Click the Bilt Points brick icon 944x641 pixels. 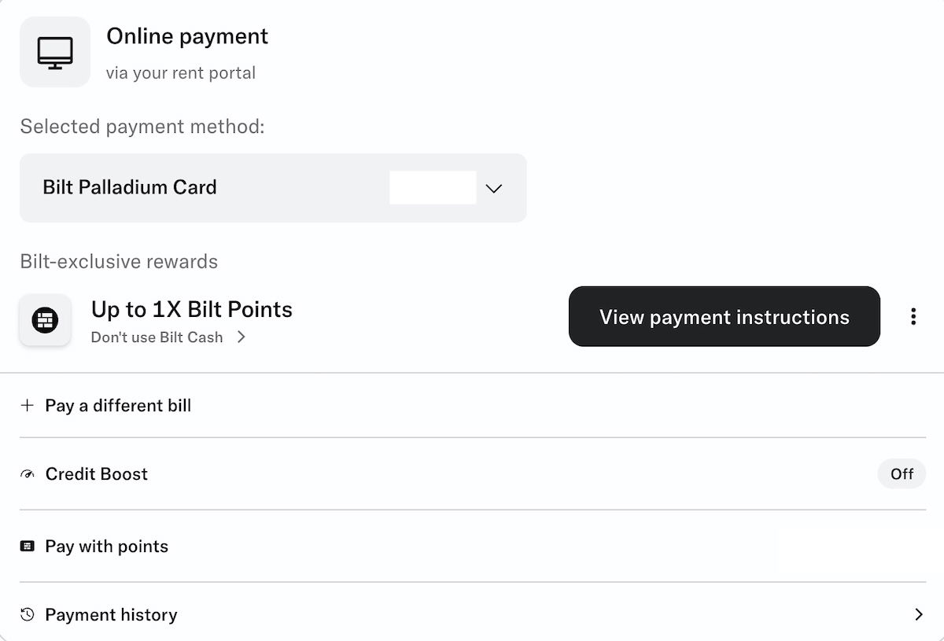click(45, 320)
